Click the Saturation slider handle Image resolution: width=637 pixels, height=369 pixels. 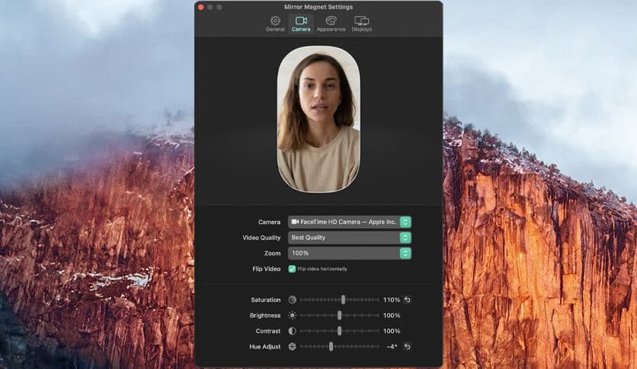(344, 300)
